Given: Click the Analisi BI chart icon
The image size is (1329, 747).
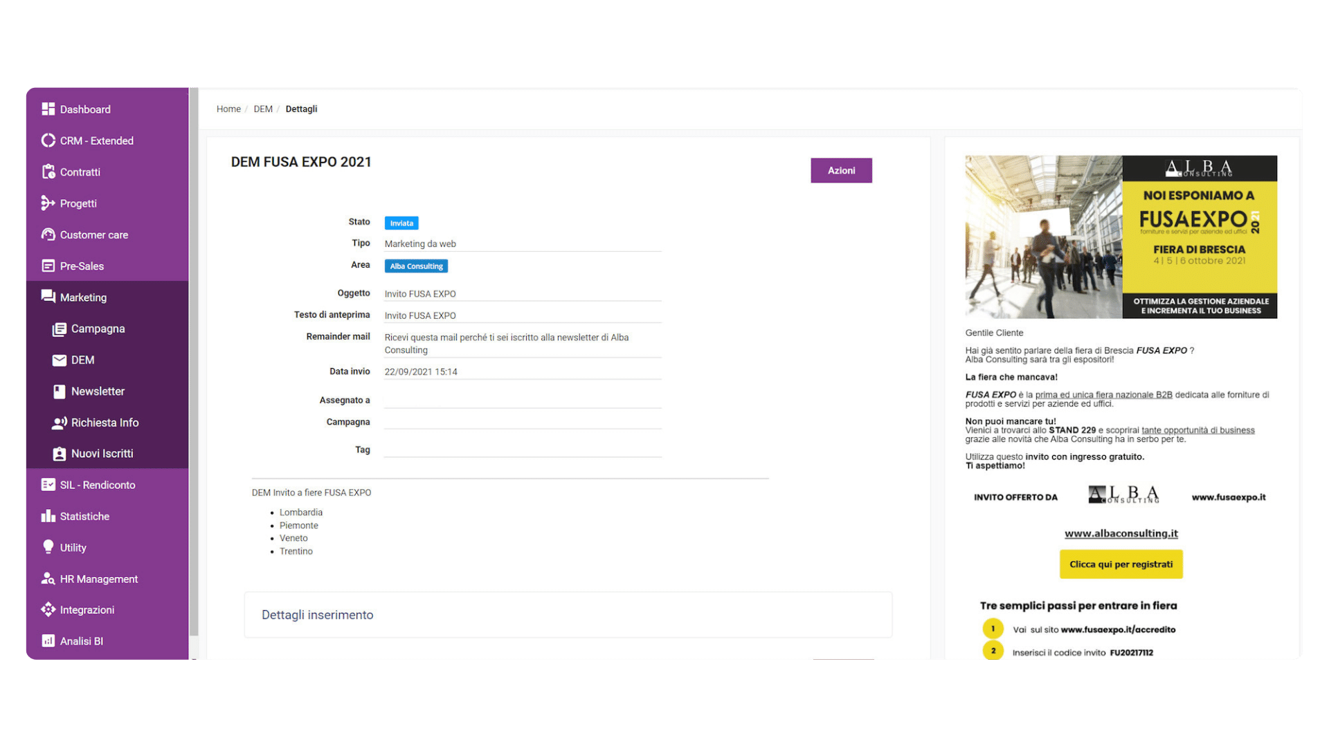Looking at the screenshot, I should tap(48, 641).
